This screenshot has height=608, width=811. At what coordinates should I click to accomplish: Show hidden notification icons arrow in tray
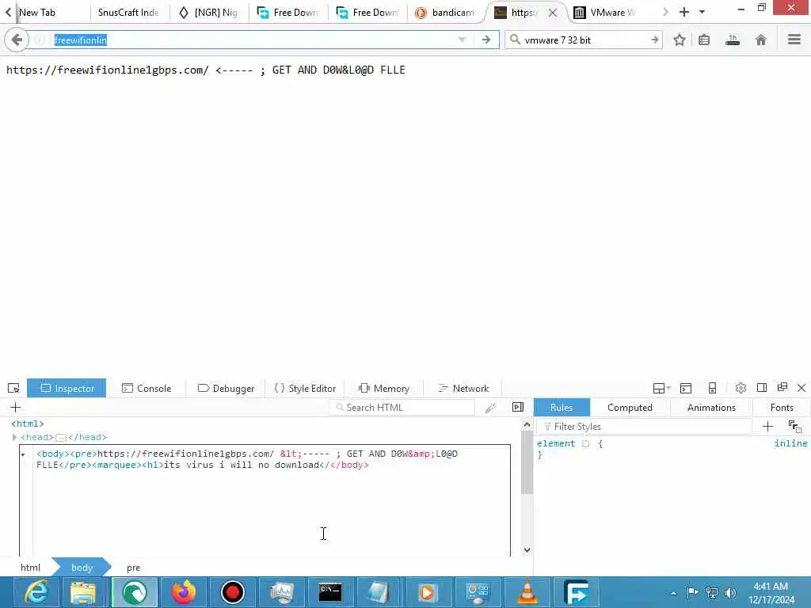tap(673, 593)
